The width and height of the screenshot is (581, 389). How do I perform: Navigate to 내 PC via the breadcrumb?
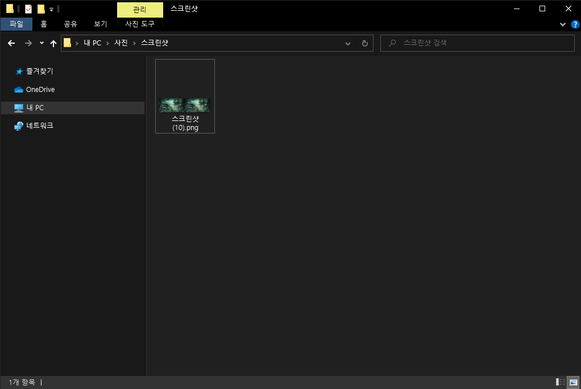coord(93,43)
